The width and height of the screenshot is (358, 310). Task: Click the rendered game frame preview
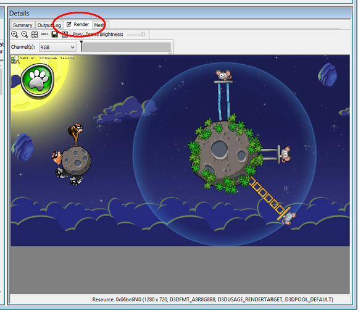coord(180,151)
